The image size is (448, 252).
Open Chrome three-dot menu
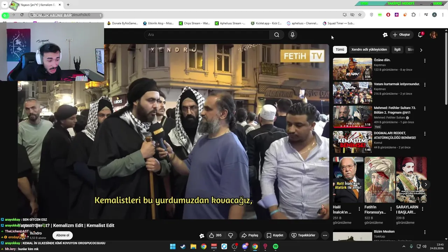click(443, 15)
